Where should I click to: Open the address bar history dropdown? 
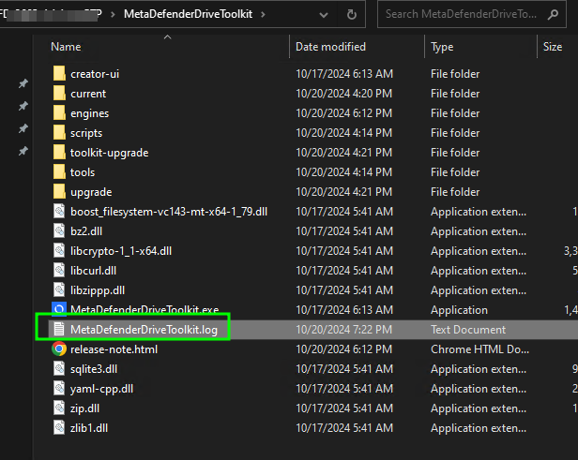click(x=324, y=15)
